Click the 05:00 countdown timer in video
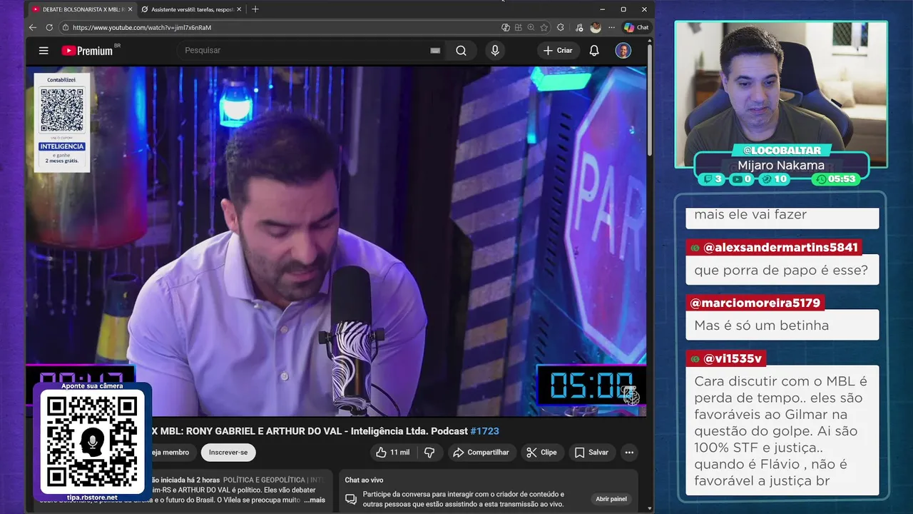 [591, 385]
